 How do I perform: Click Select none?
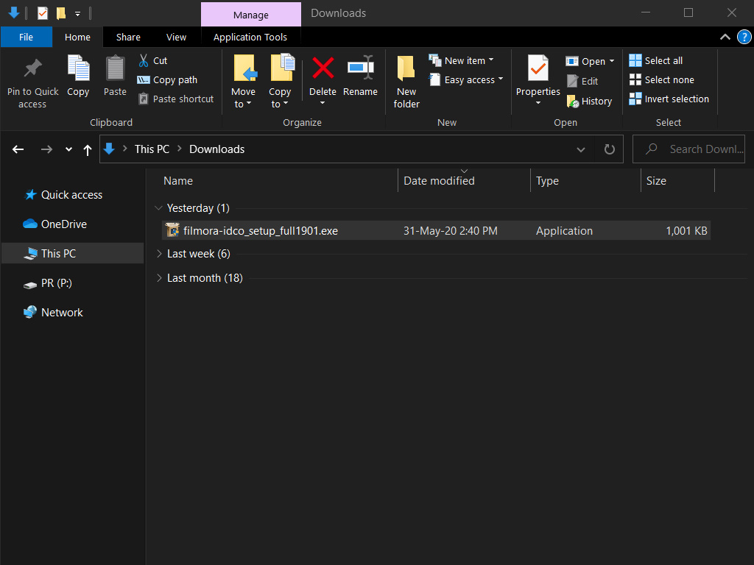tap(662, 79)
